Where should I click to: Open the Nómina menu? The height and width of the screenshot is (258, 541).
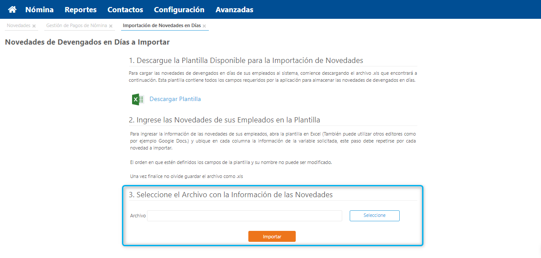coord(39,9)
